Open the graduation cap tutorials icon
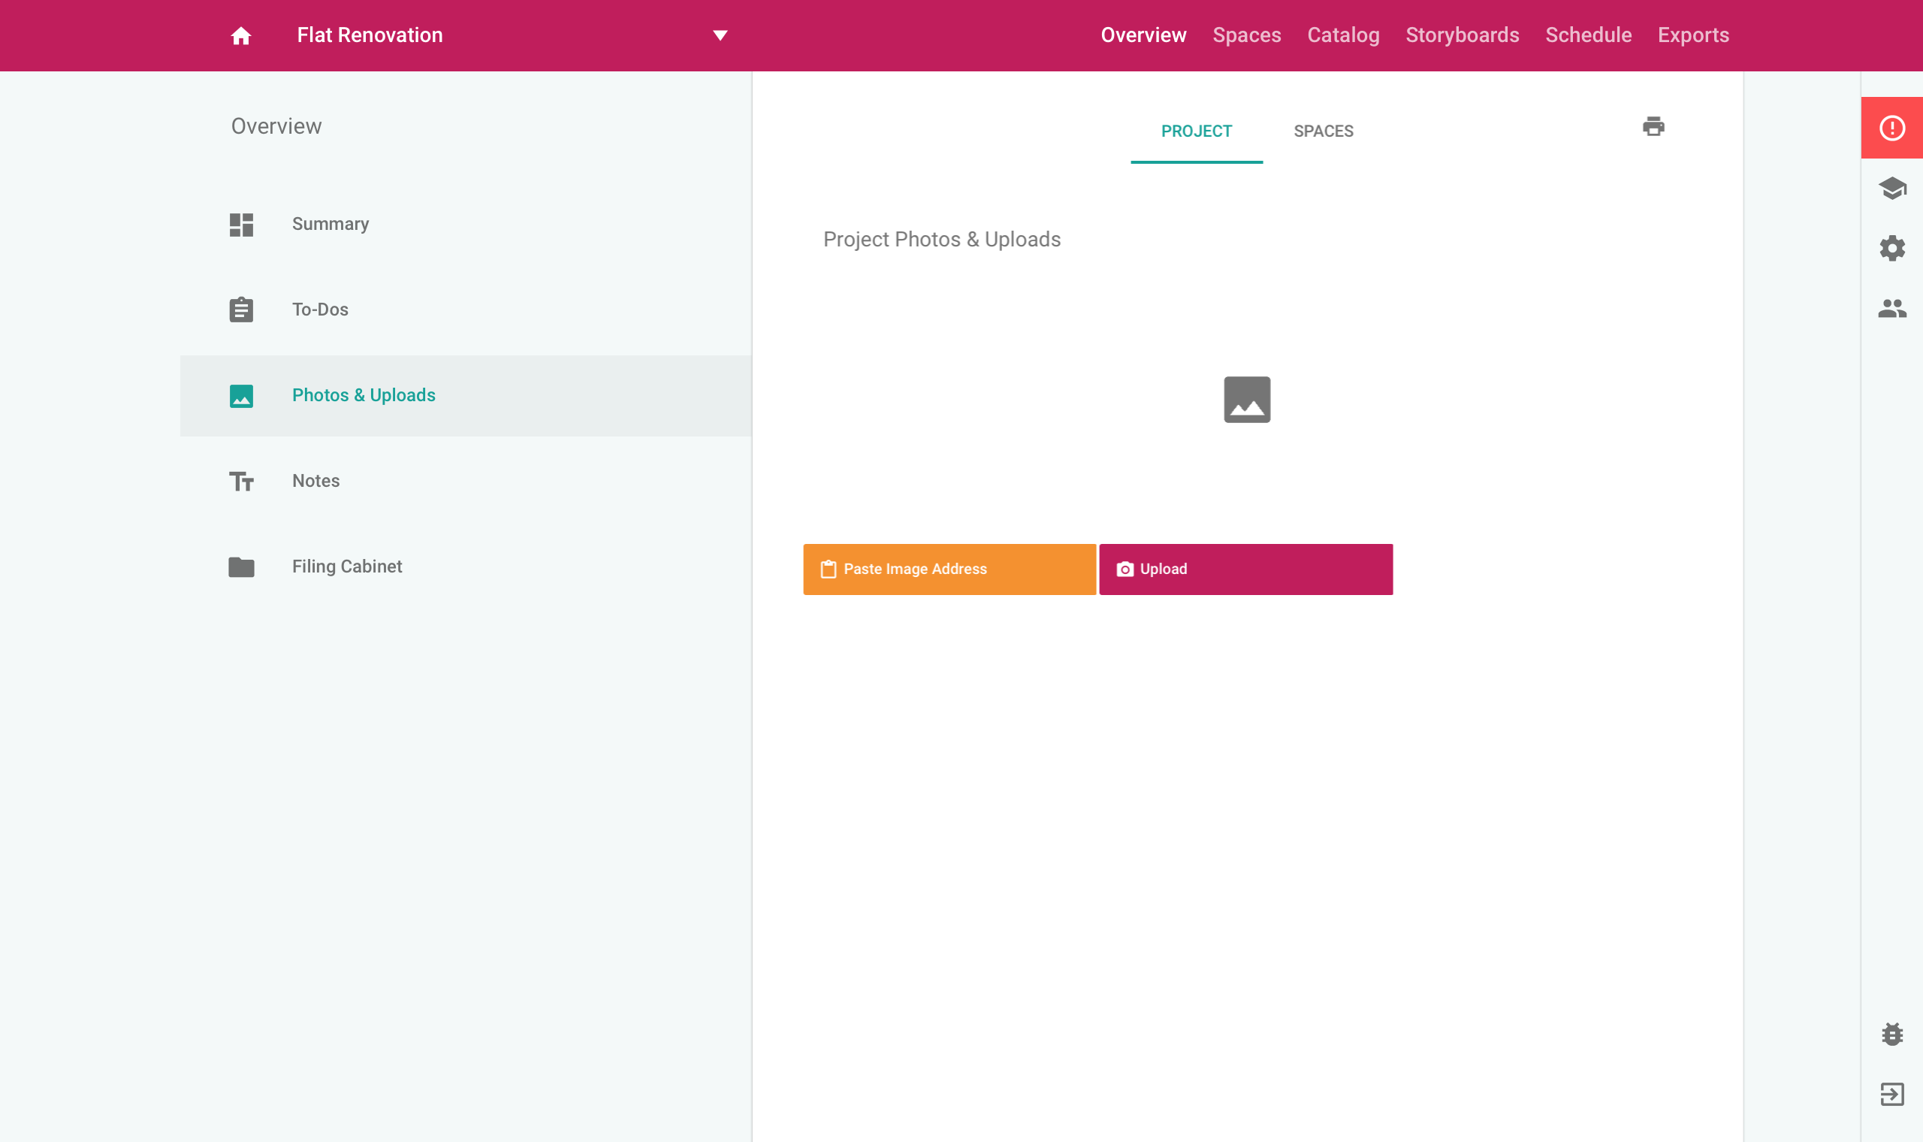Viewport: 1923px width, 1142px height. pos(1891,188)
